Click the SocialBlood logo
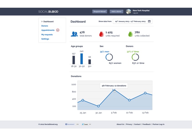Screen dimensions: 192x136 [x=48, y=12]
